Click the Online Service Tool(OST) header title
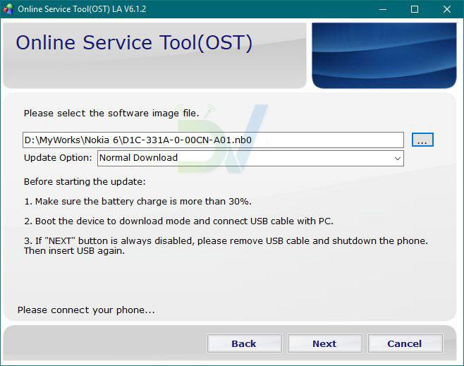The image size is (464, 366). 134,43
